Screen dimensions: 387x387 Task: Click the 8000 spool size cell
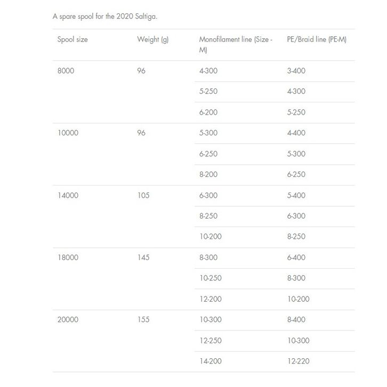click(x=66, y=71)
